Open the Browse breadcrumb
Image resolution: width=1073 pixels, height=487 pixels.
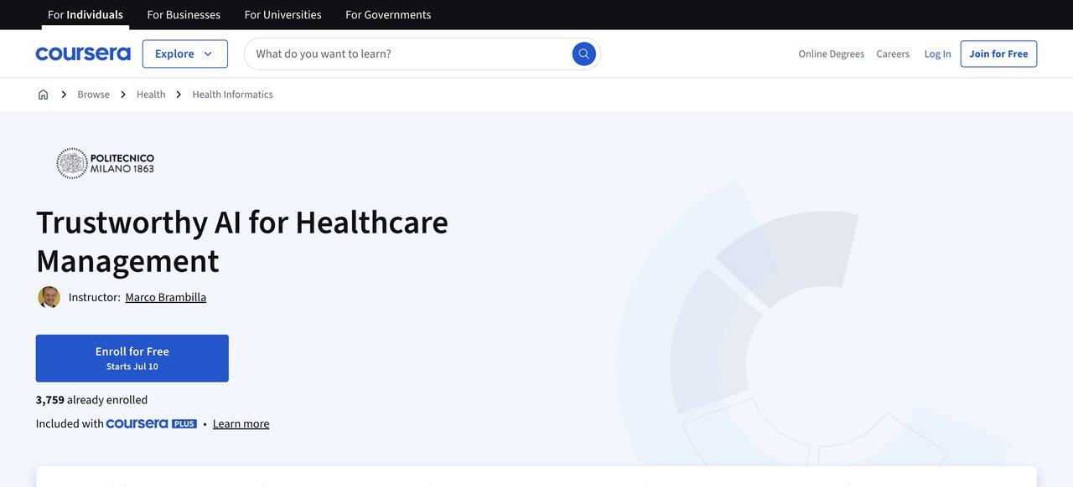click(94, 95)
